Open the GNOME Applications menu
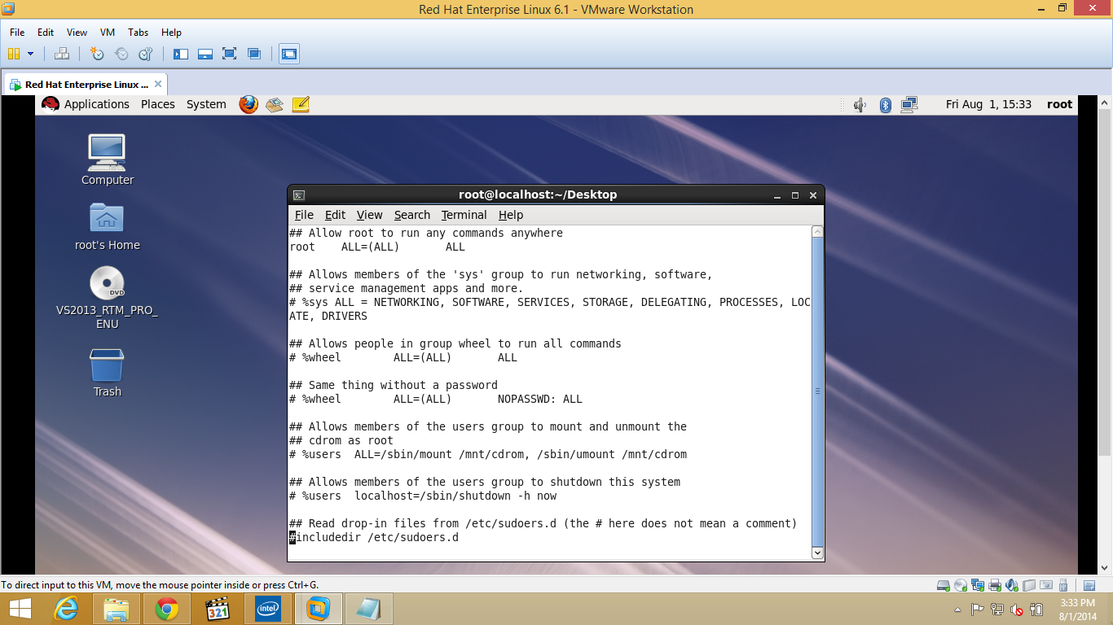The image size is (1113, 625). point(96,104)
